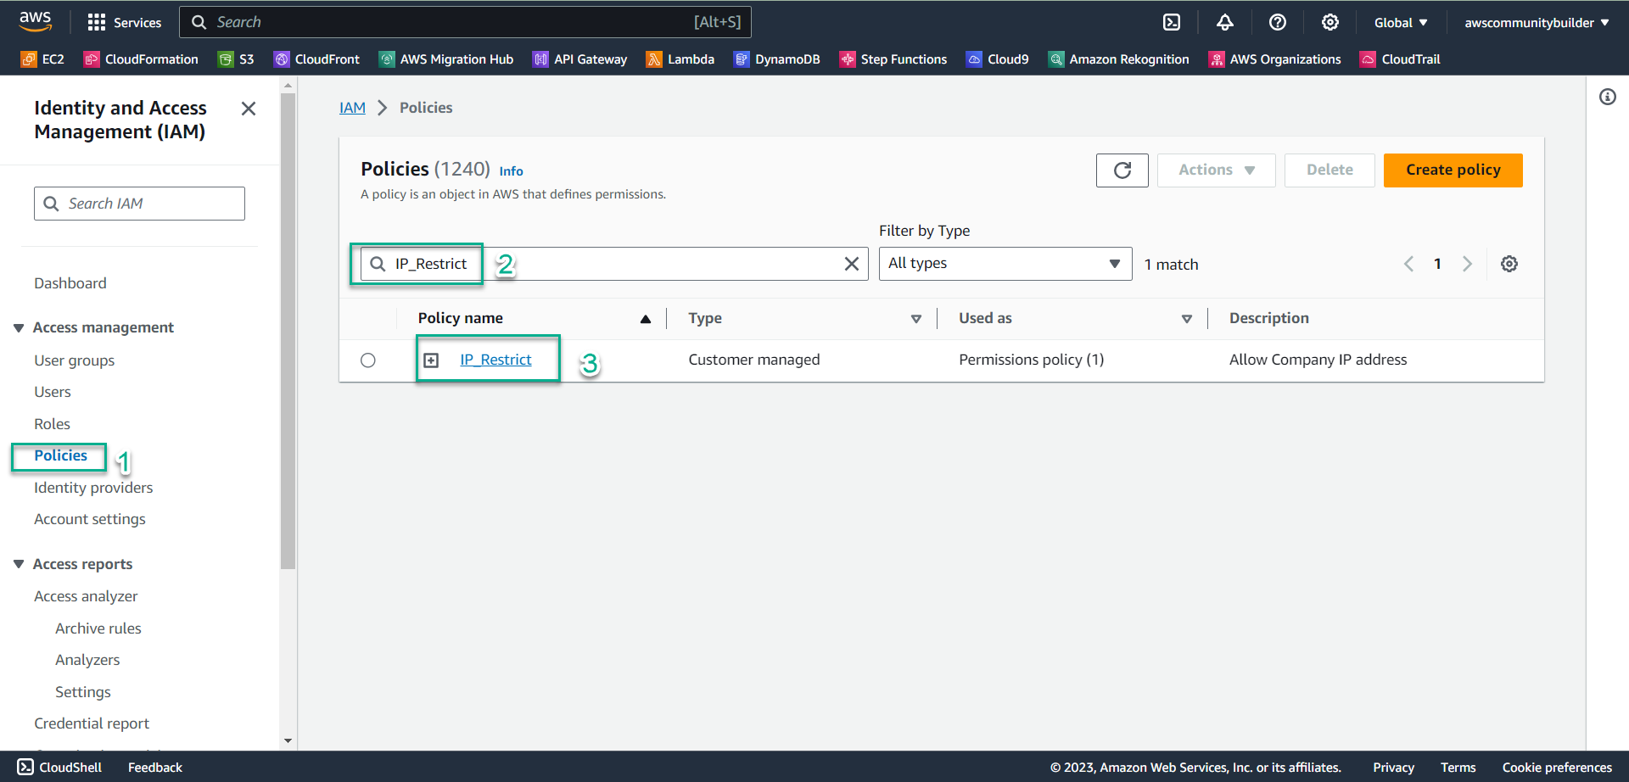Screen dimensions: 1629x782
Task: Open CloudShell in the footer
Action: [59, 768]
